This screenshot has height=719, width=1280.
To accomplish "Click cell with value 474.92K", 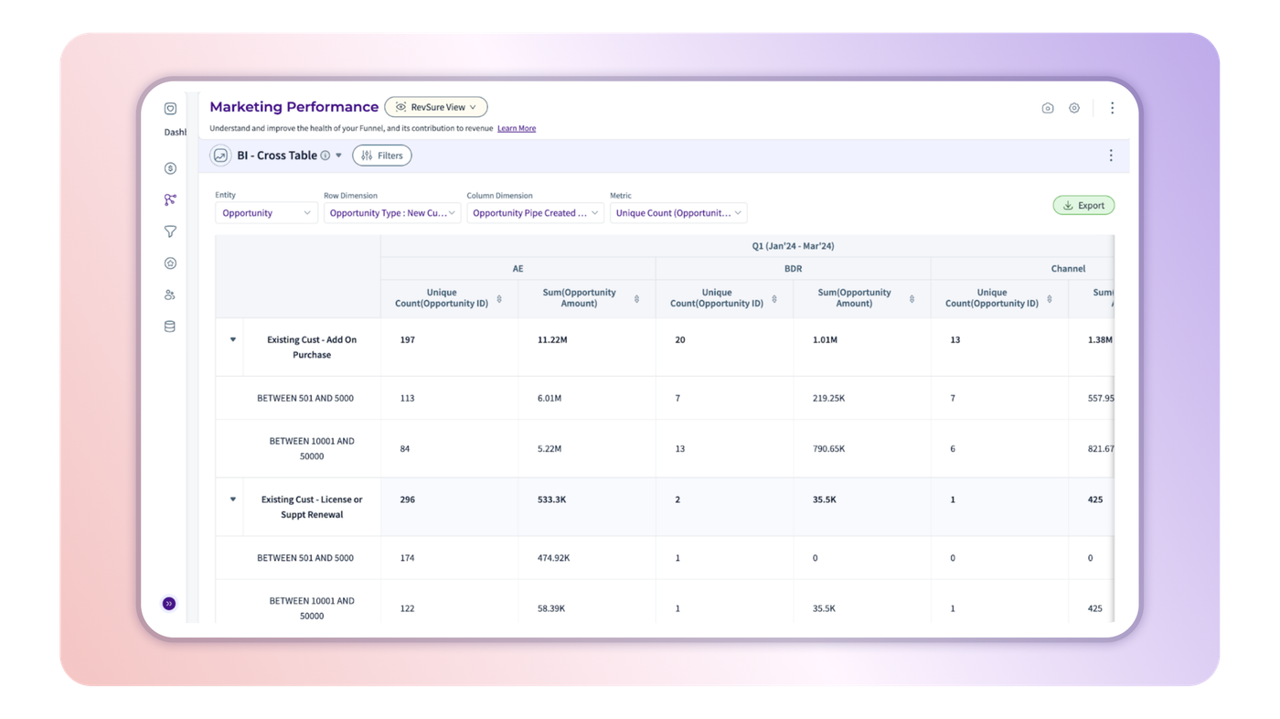I will coord(554,558).
